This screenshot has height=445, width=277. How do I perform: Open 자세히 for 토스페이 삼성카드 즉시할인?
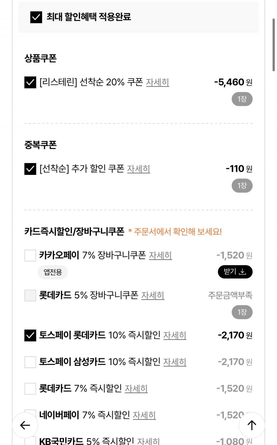point(175,362)
